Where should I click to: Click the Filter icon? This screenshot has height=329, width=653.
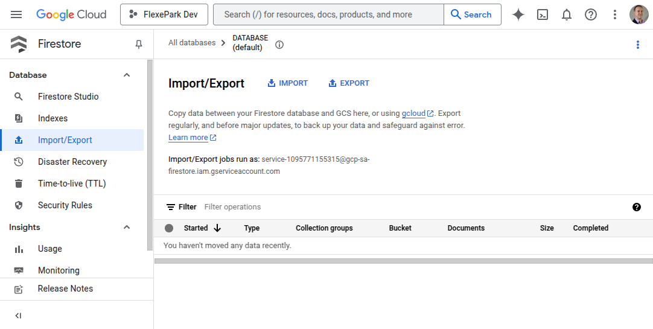tap(170, 207)
